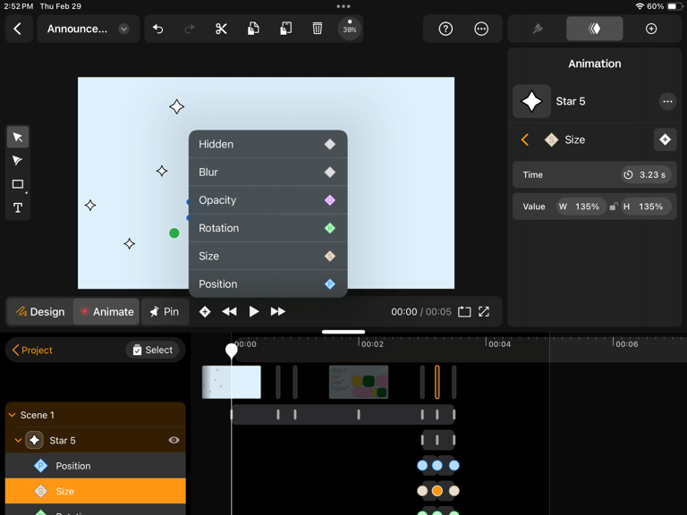Move the timeline playhead handle
This screenshot has height=515, width=687.
coord(232,350)
